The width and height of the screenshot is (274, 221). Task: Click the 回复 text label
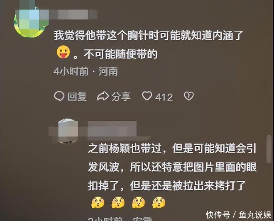coord(77,96)
